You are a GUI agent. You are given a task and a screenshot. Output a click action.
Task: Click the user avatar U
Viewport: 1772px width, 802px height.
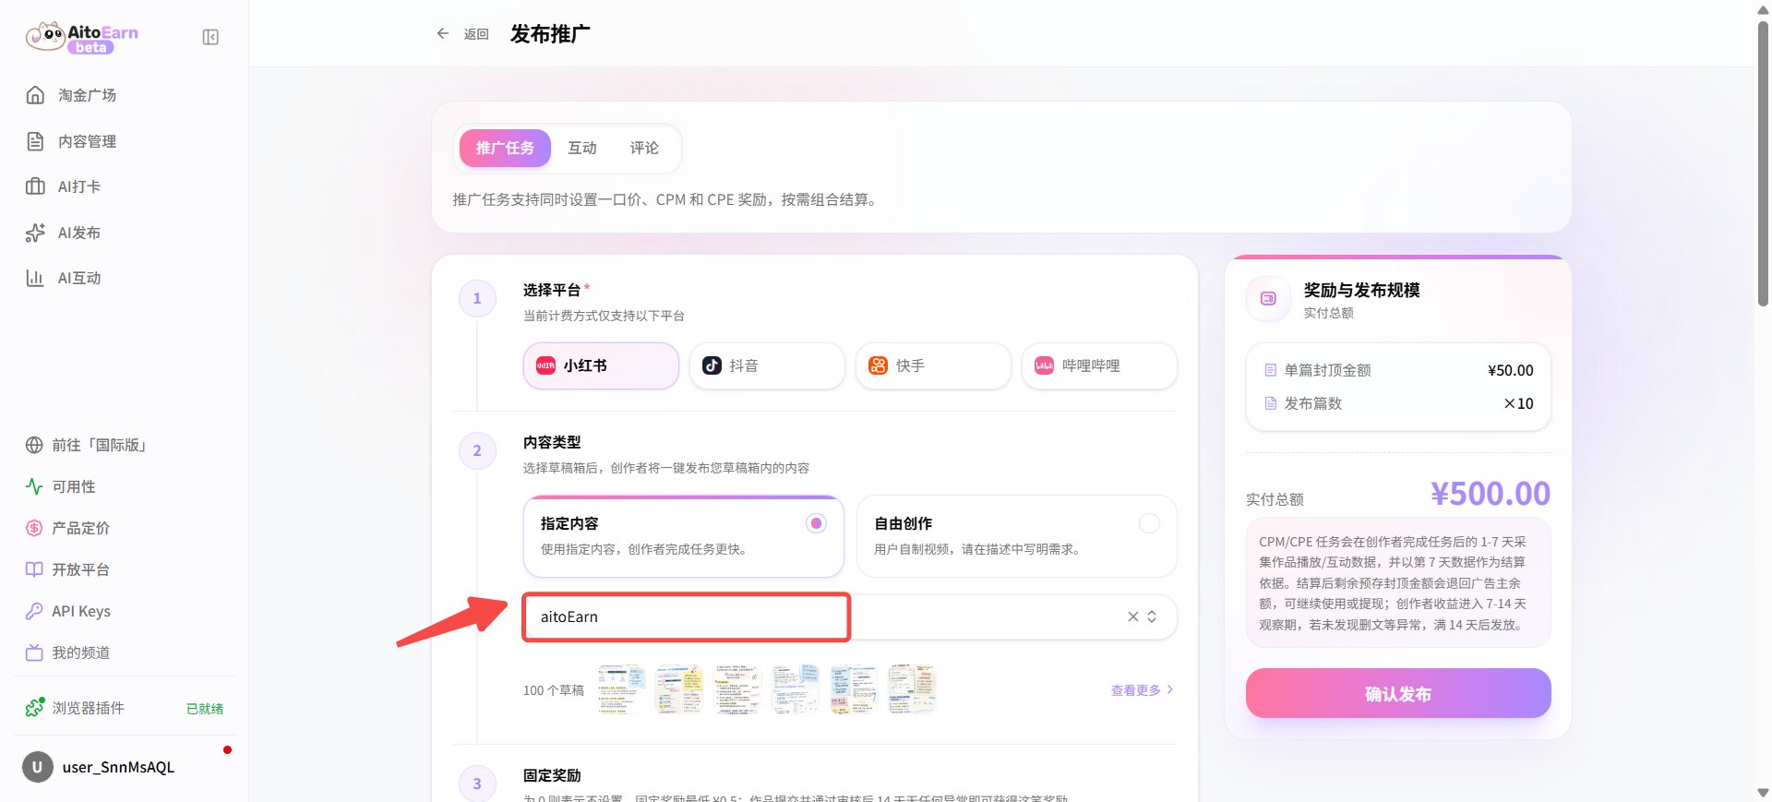[38, 767]
